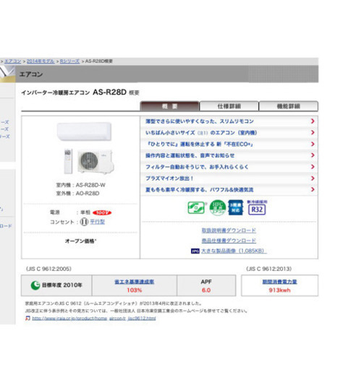Switch to the 機能詳細 tab
The width and height of the screenshot is (348, 370).
[x=289, y=106]
